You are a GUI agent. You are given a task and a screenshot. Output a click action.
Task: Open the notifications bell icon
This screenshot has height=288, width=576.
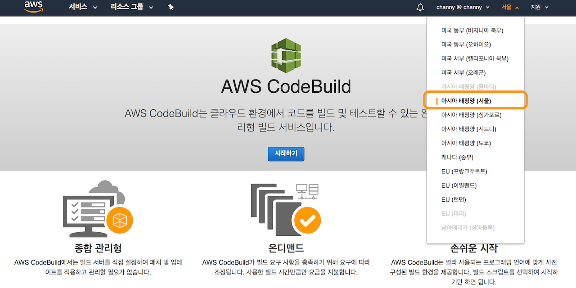click(x=420, y=7)
